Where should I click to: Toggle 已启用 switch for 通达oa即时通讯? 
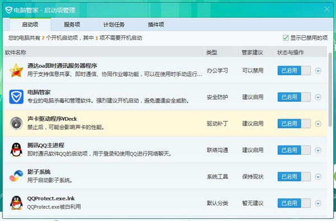[294, 70]
